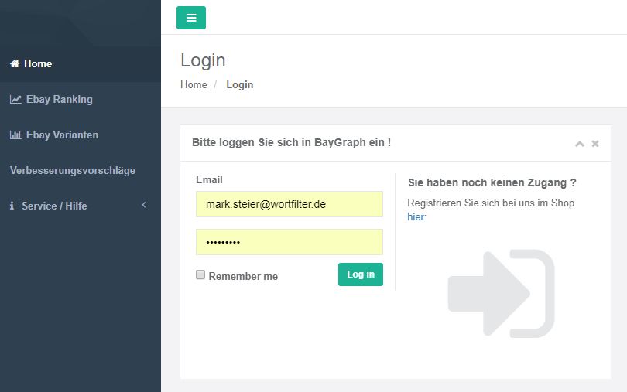Open the Ebay Varianten sidebar menu item
This screenshot has height=392, width=627.
(x=81, y=135)
